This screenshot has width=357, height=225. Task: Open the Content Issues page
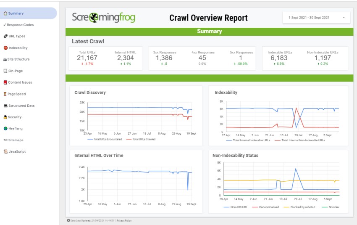20,82
